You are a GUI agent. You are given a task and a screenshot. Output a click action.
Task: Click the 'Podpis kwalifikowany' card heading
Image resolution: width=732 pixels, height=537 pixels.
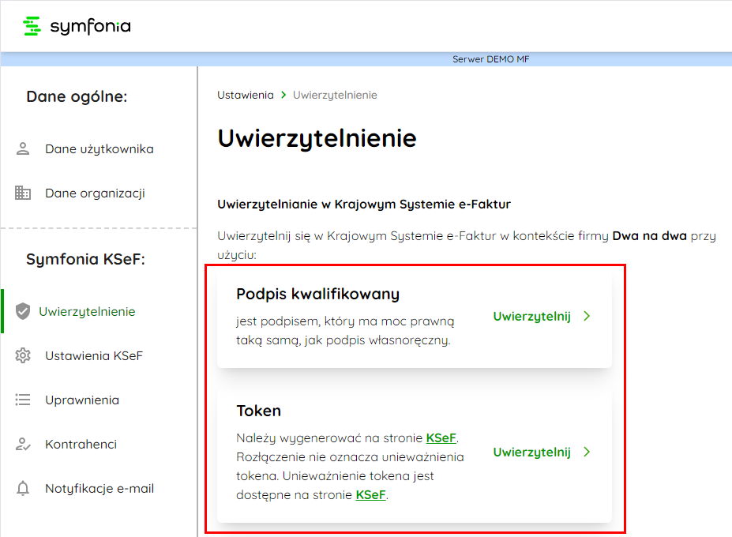[x=318, y=295]
